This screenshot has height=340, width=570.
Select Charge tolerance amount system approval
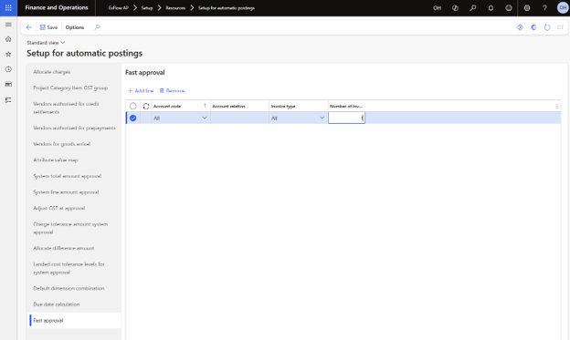[x=70, y=228]
